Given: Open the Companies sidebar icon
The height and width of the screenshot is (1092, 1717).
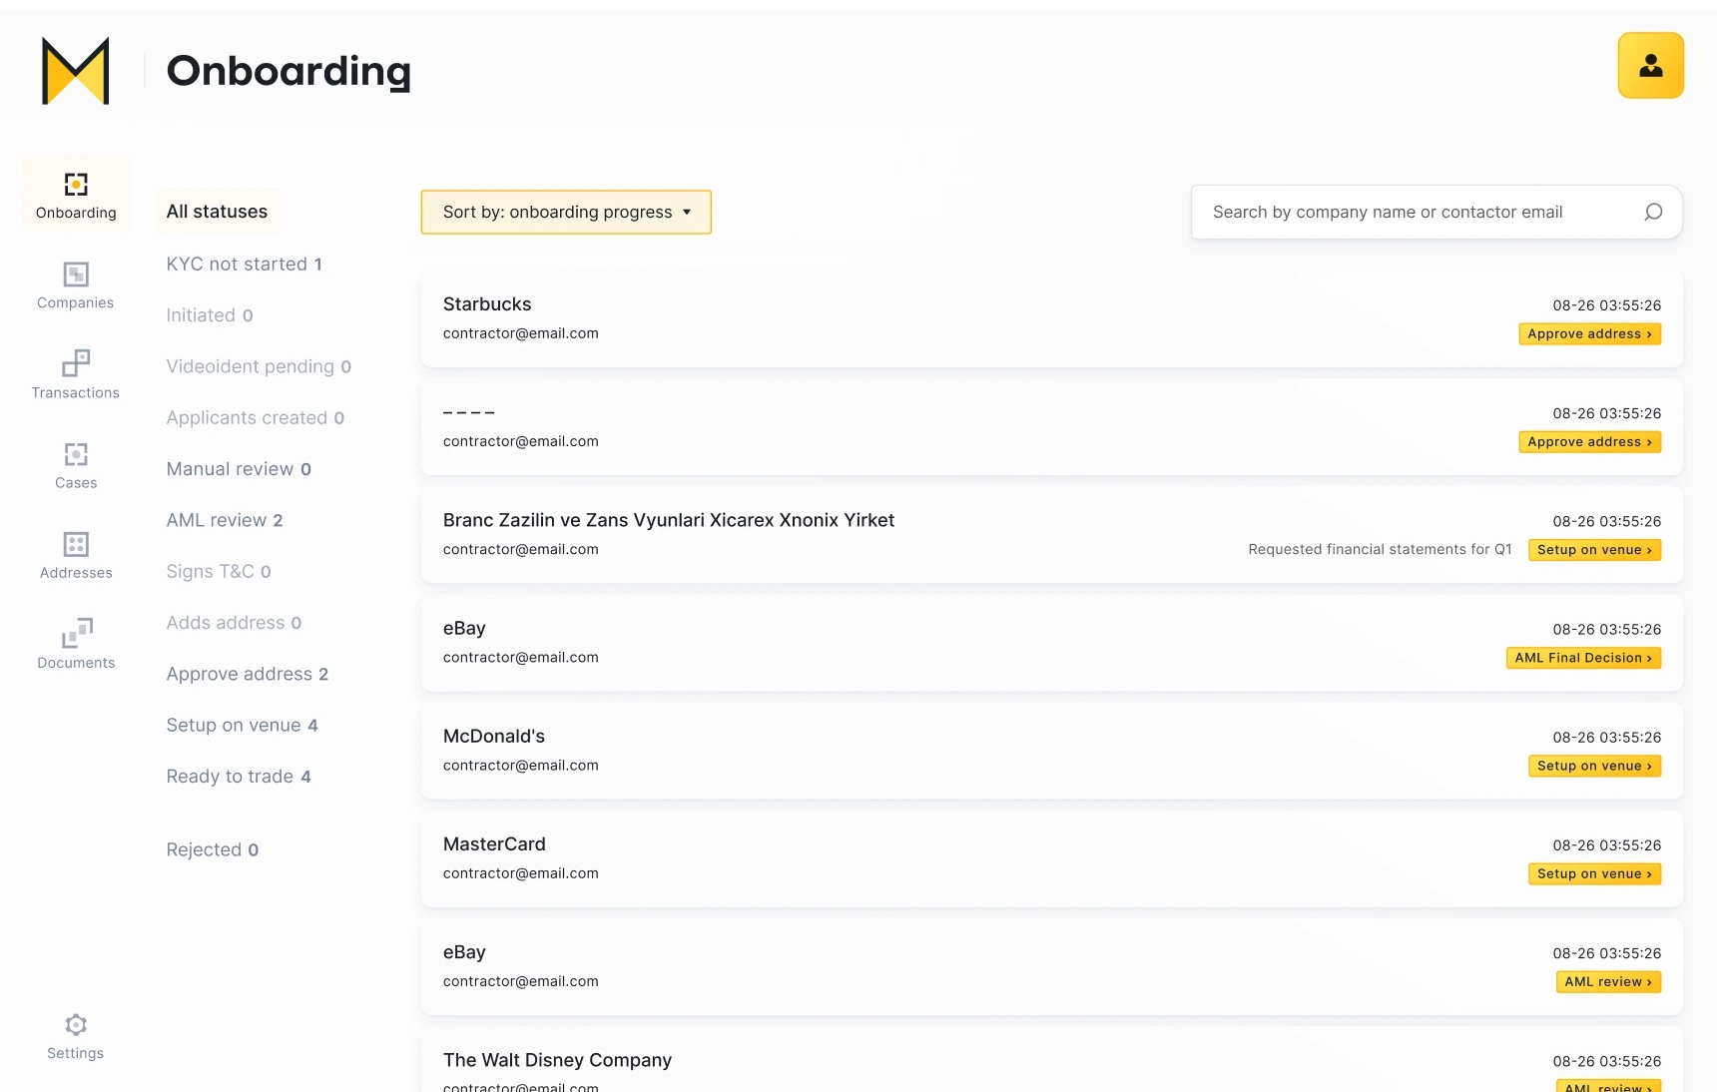Looking at the screenshot, I should 76,275.
